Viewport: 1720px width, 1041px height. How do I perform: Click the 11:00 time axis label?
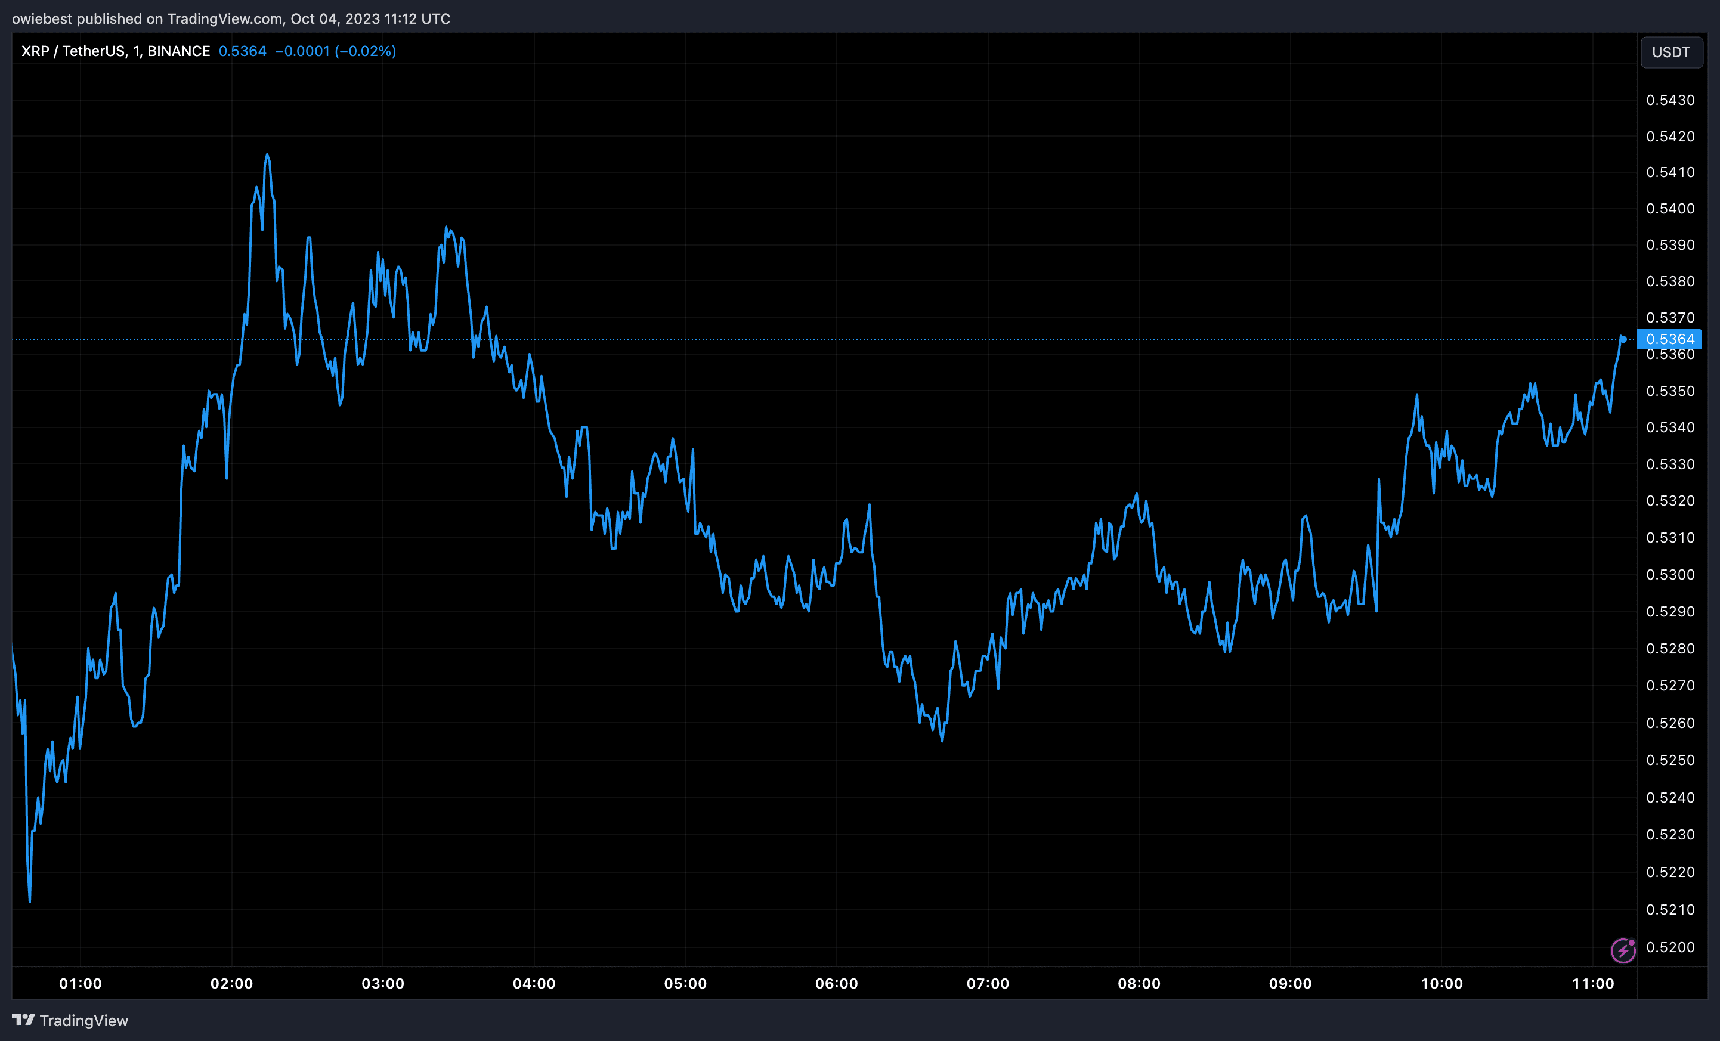click(x=1593, y=983)
